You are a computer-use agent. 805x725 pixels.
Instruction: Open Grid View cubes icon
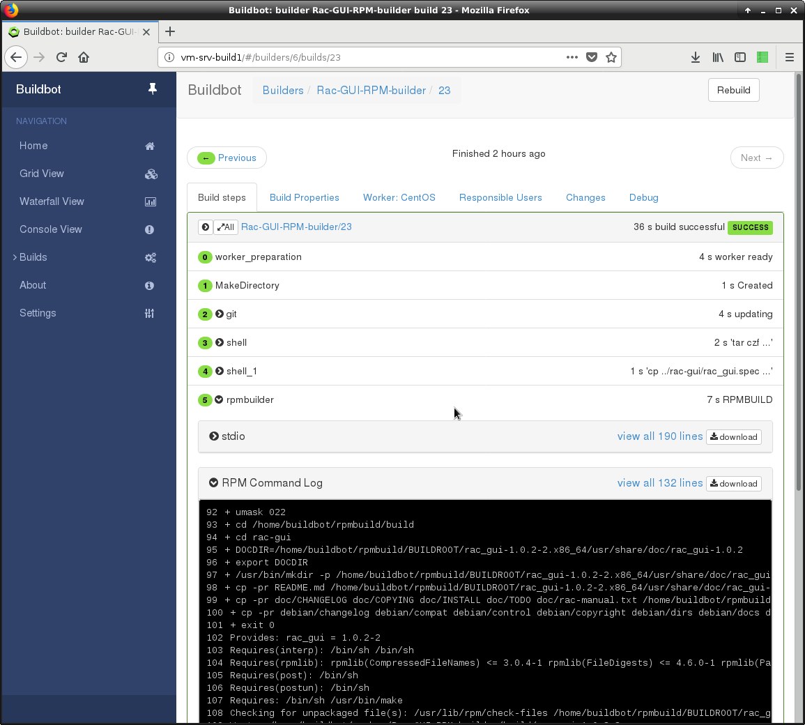151,174
